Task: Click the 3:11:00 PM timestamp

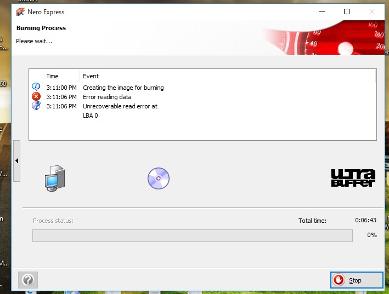Action: pyautogui.click(x=61, y=88)
